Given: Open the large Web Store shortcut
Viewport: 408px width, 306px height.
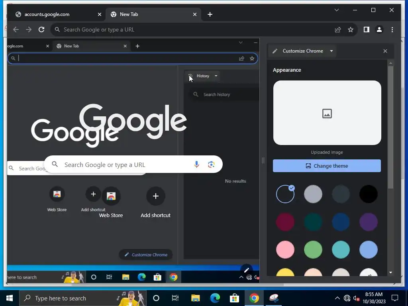Looking at the screenshot, I should (111, 203).
